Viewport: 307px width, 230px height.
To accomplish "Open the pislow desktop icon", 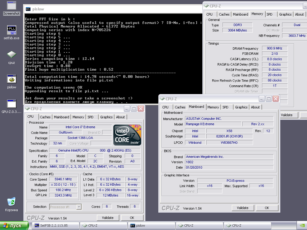I will pyautogui.click(x=12, y=82).
